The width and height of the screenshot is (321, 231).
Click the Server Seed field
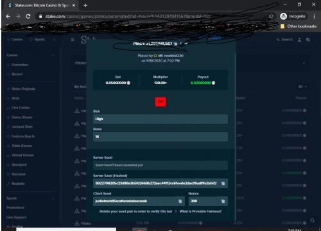coord(160,165)
